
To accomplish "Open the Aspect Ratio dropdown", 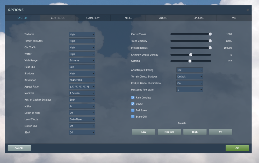I will coord(82,87).
